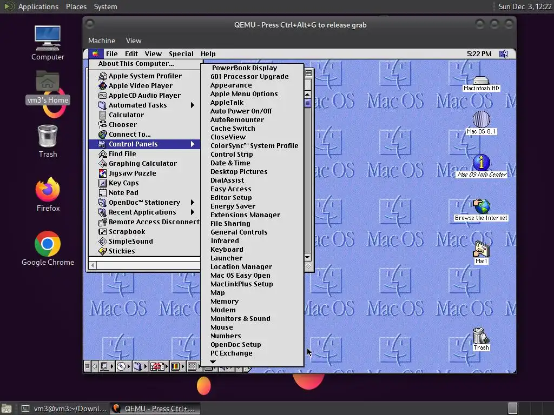The width and height of the screenshot is (554, 415).
Task: Collapse Control Strip with its end tab
Action: pos(248,370)
